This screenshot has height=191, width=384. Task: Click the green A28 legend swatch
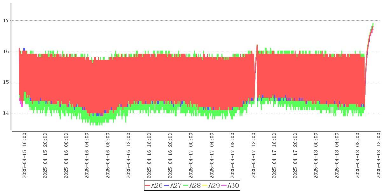pyautogui.click(x=186, y=186)
